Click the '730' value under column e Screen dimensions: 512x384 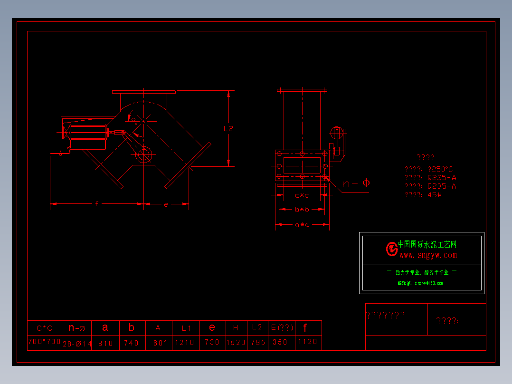[212, 342]
